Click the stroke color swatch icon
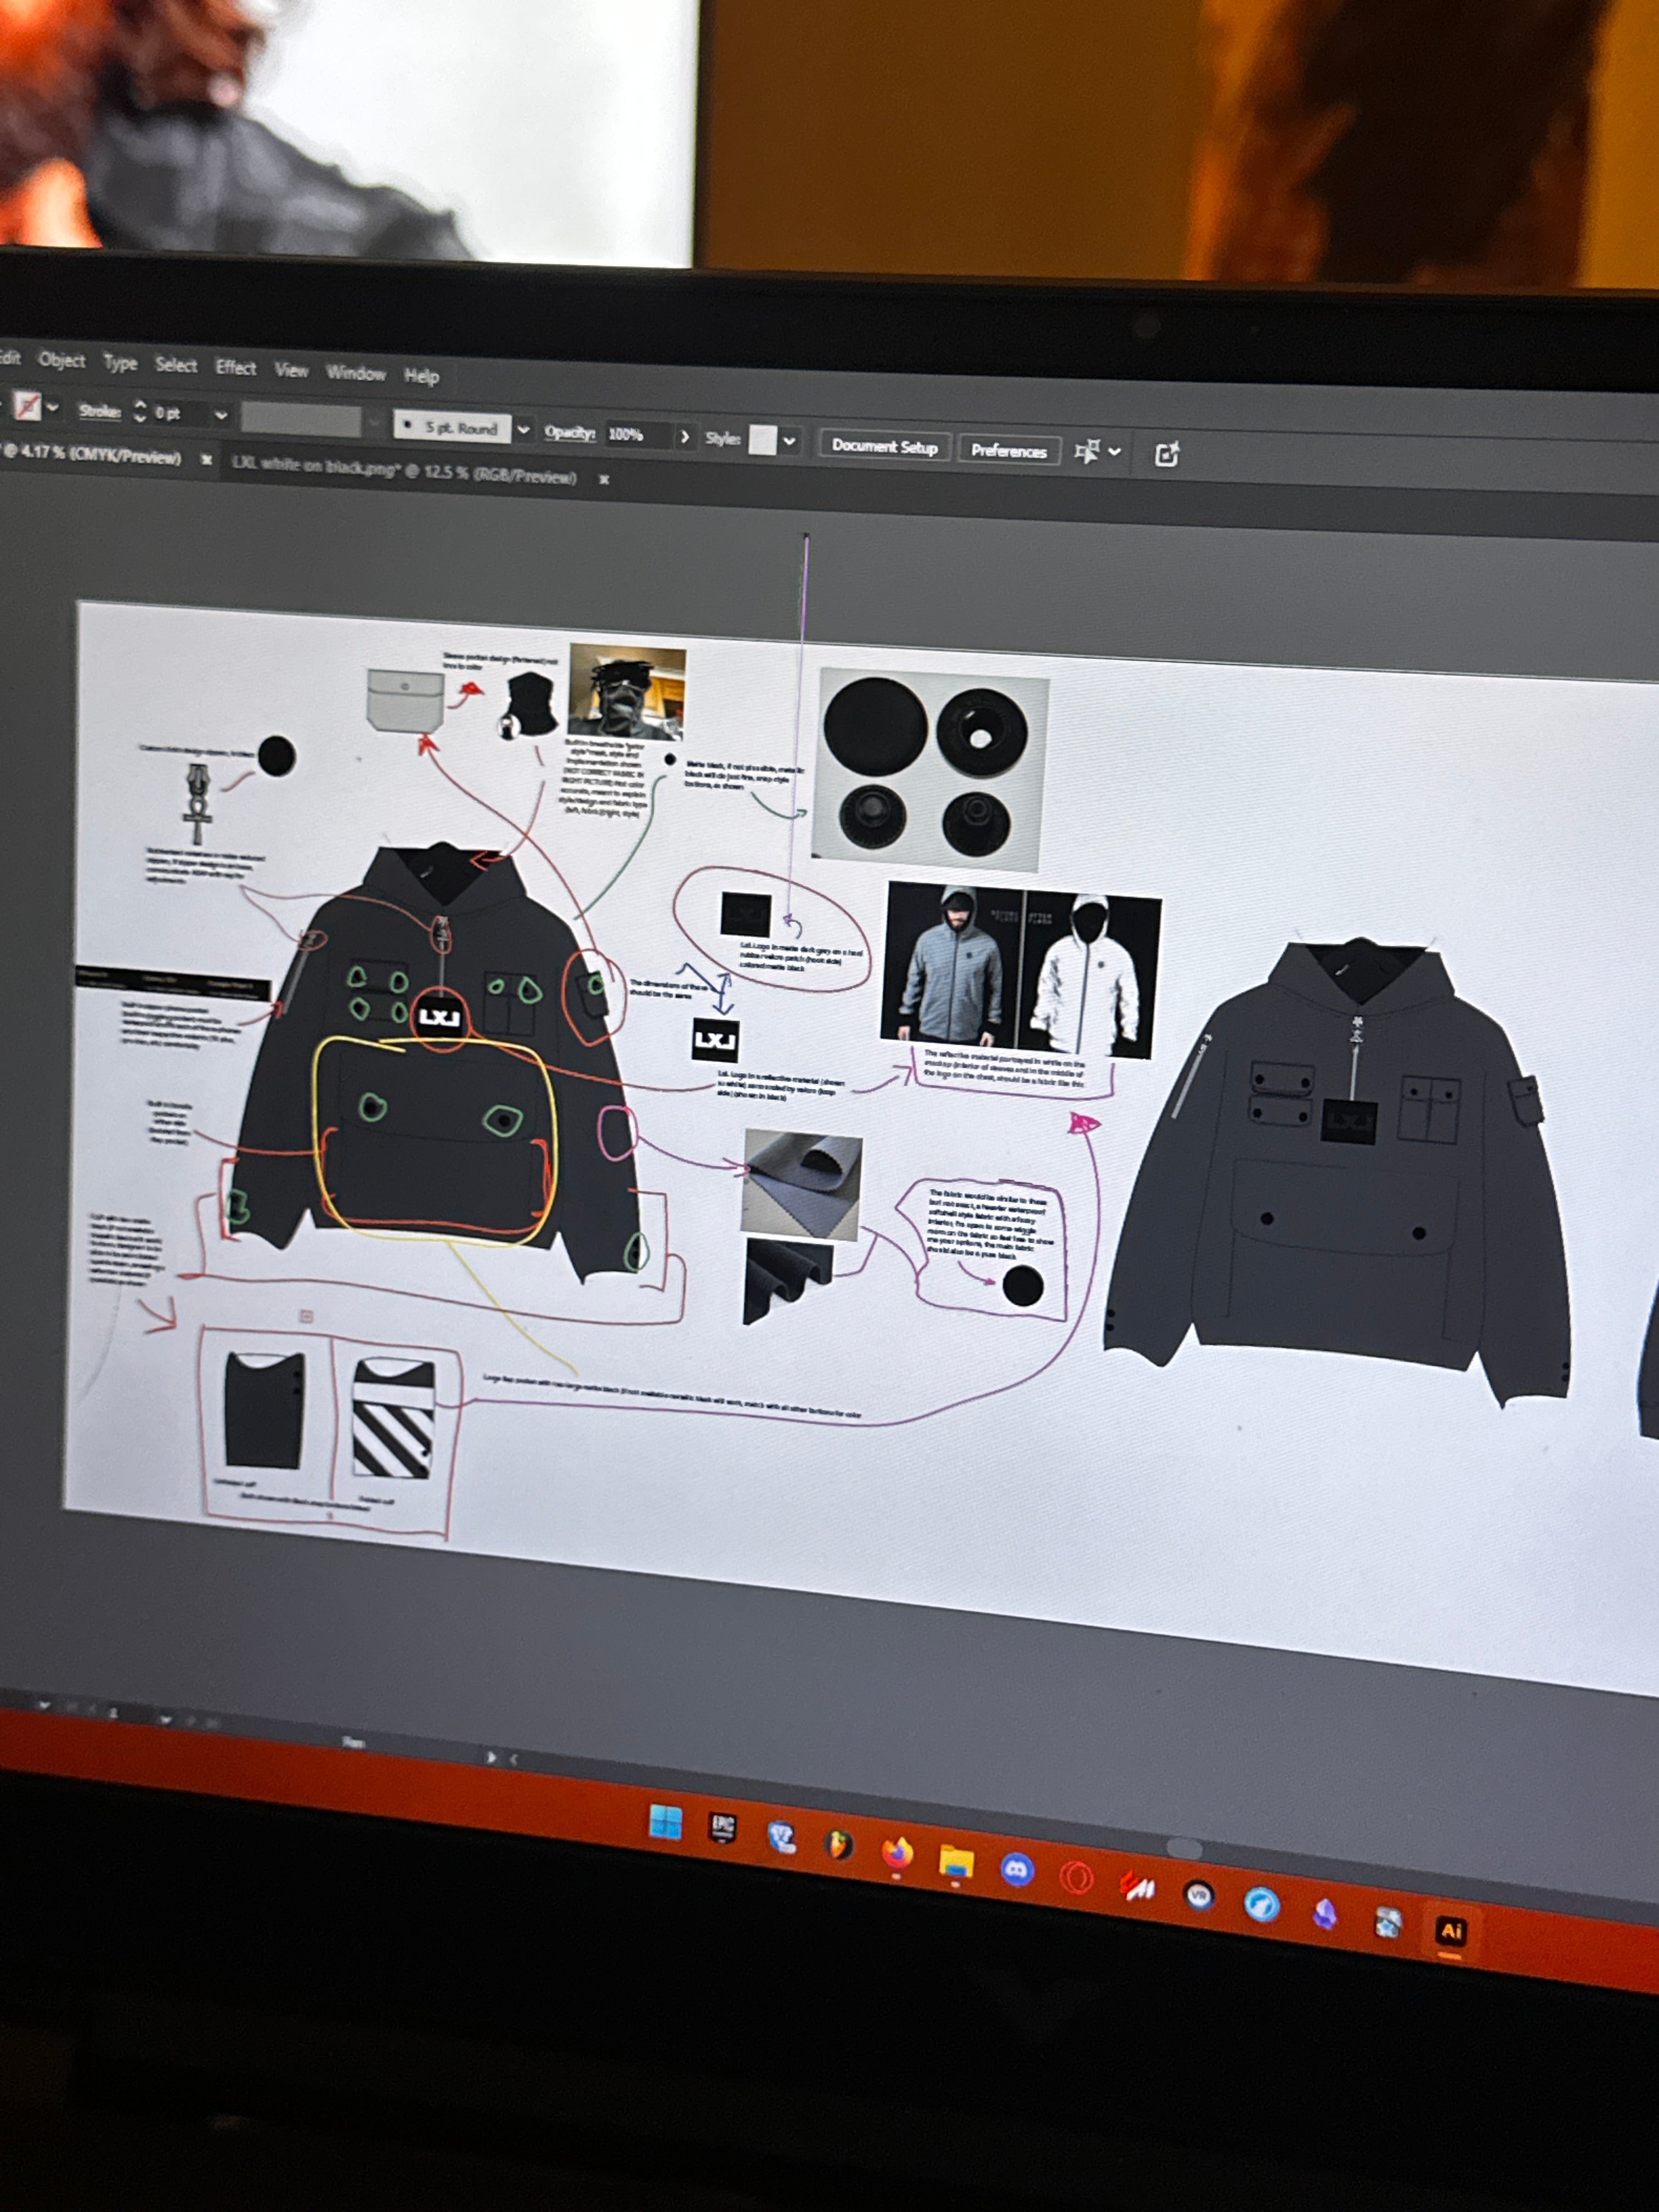This screenshot has height=2212, width=1659. [x=27, y=406]
